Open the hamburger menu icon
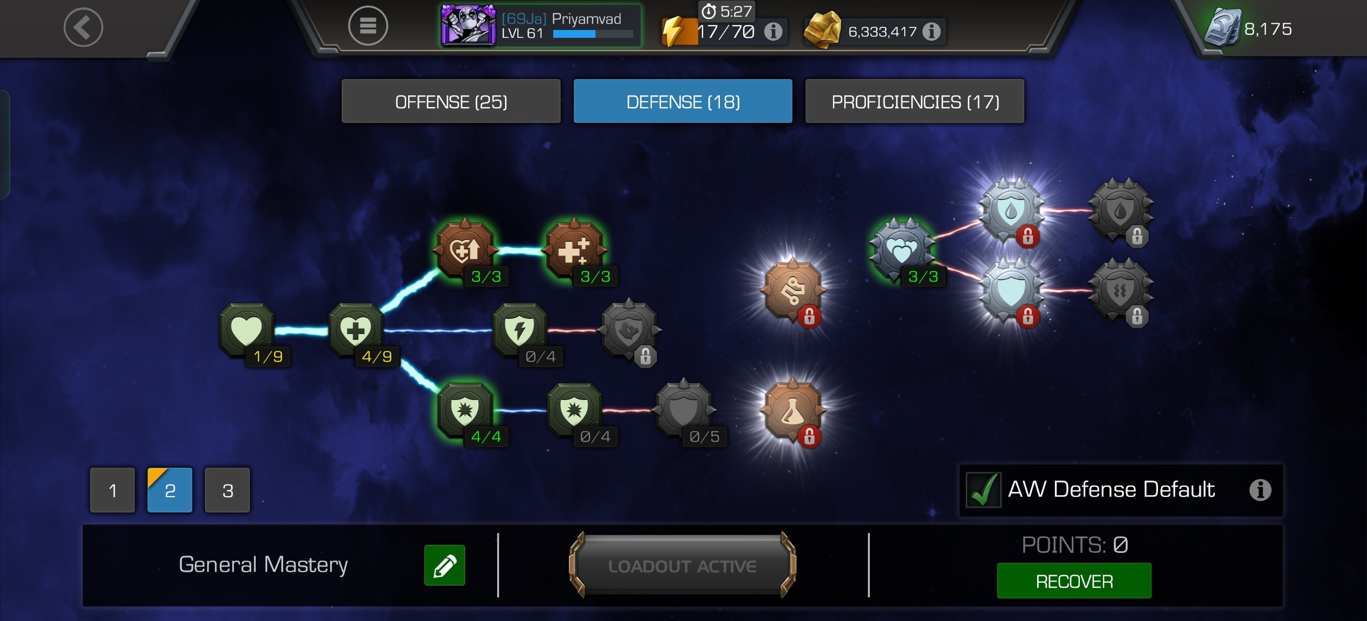 coord(368,26)
